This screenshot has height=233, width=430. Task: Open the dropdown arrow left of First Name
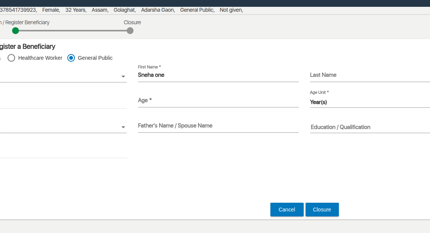(123, 76)
